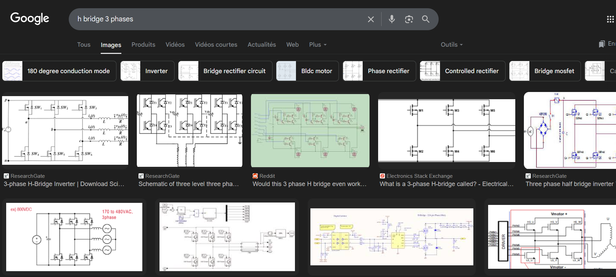
Task: Switch to the Vidéos tab
Action: (175, 45)
